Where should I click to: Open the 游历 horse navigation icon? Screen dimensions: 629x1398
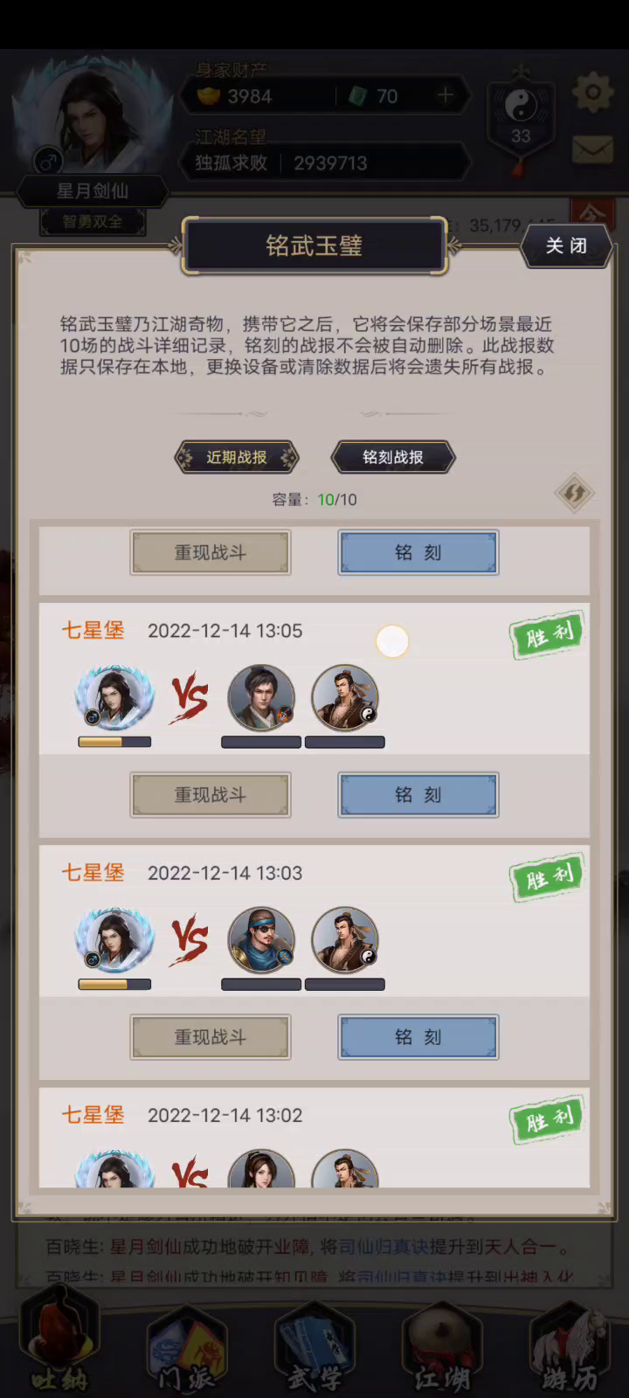pyautogui.click(x=570, y=1350)
